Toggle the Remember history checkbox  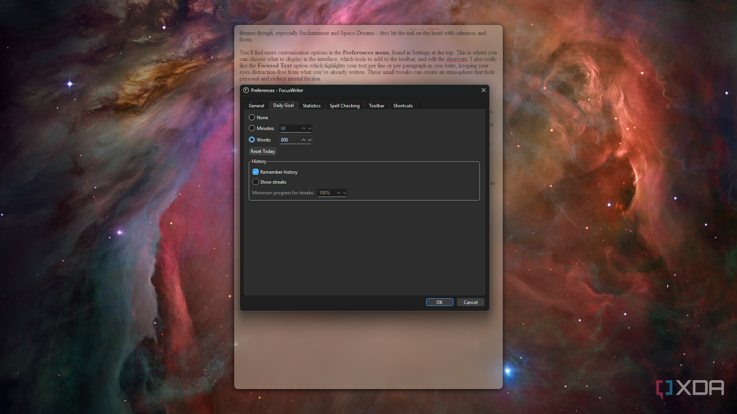click(256, 172)
